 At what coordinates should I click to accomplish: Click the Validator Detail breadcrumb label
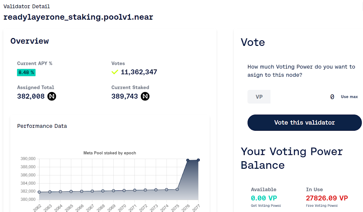coord(27,6)
